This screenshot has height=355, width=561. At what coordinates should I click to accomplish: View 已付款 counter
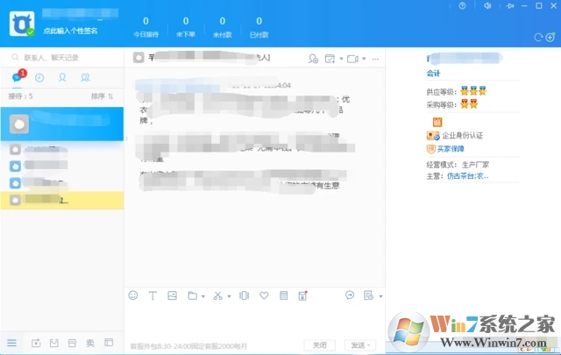point(259,27)
